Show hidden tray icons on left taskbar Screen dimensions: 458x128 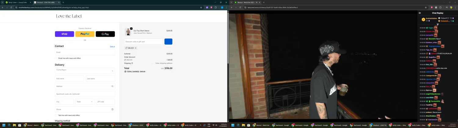click(x=201, y=125)
